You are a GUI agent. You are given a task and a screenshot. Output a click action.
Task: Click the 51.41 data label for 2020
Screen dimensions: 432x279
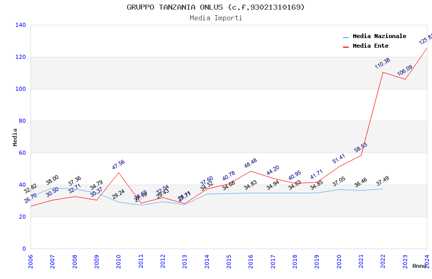point(338,159)
